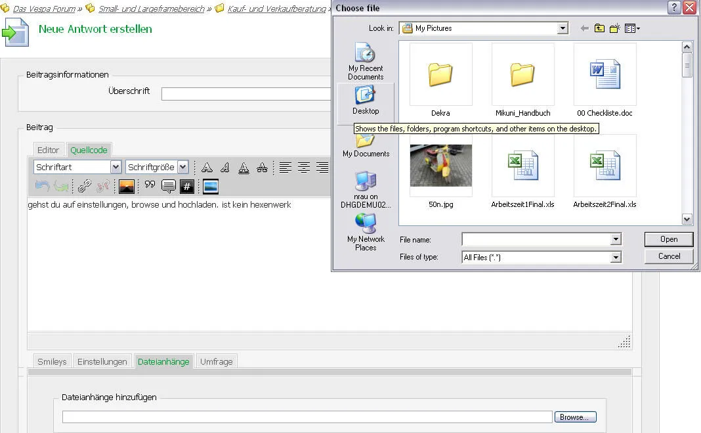The height and width of the screenshot is (433, 701).
Task: Expand the Look in folder dropdown
Action: coord(563,28)
